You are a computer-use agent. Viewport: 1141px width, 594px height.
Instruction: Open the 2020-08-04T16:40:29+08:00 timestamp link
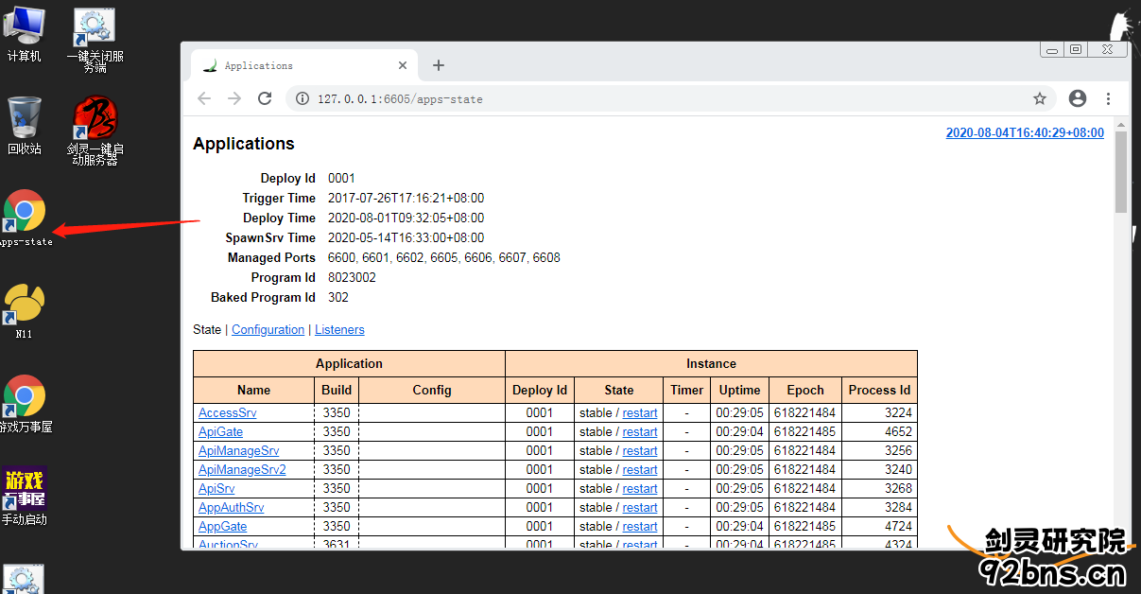click(x=1025, y=133)
